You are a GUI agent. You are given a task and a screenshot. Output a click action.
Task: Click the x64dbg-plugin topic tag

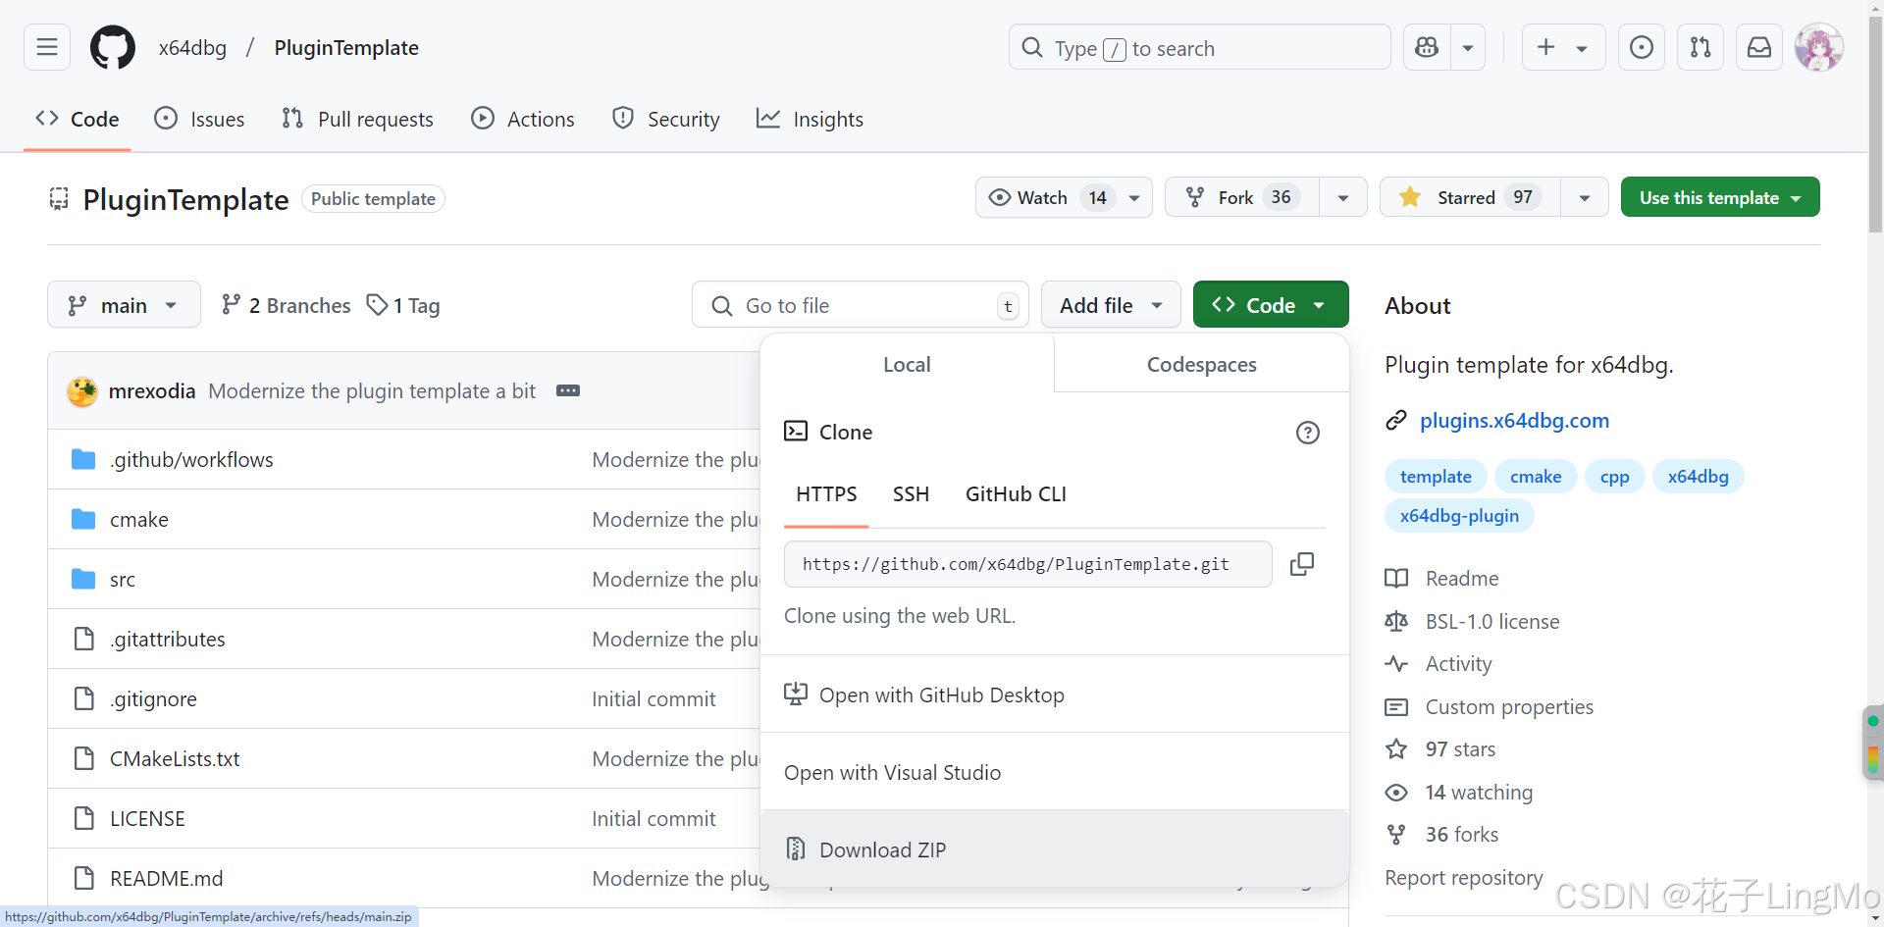tap(1459, 516)
